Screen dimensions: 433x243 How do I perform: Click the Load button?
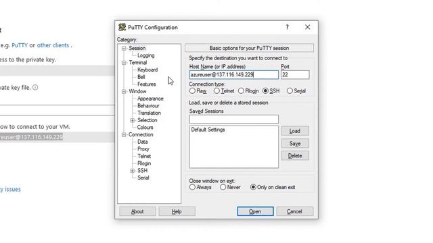[295, 131]
